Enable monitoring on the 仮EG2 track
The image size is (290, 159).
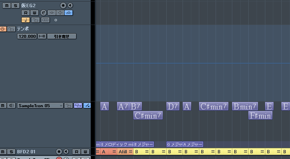(70, 6)
